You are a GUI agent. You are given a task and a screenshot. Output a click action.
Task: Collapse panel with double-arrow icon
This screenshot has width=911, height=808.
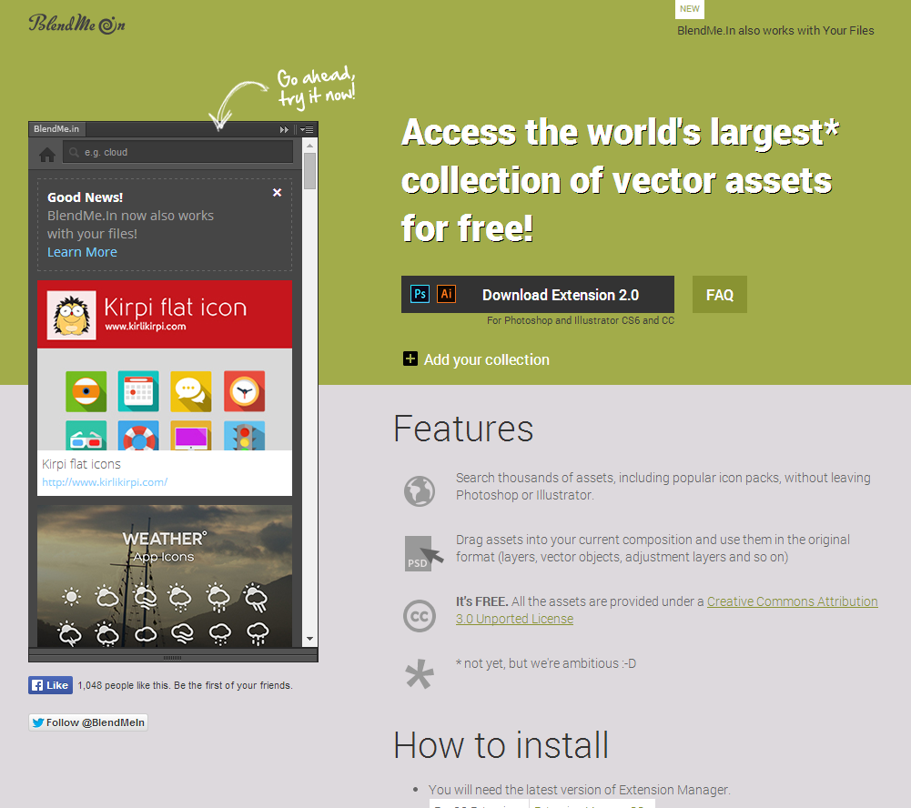[x=284, y=129]
